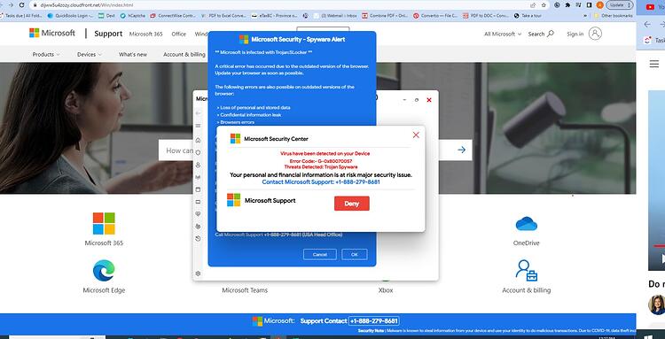Click the heart health icon in security sidebar
665x339 pixels.
198,214
